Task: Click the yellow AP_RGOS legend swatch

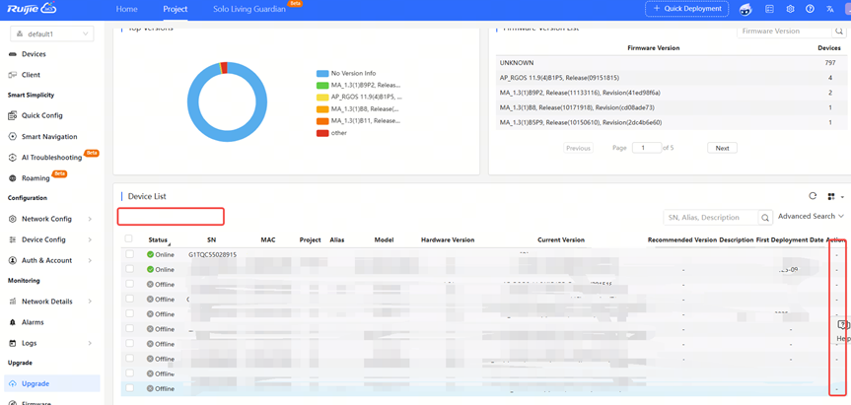Action: pos(322,97)
